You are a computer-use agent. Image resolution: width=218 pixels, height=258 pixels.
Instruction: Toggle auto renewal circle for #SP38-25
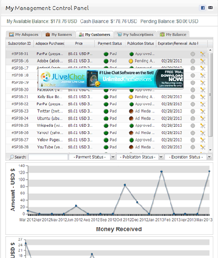(193, 126)
